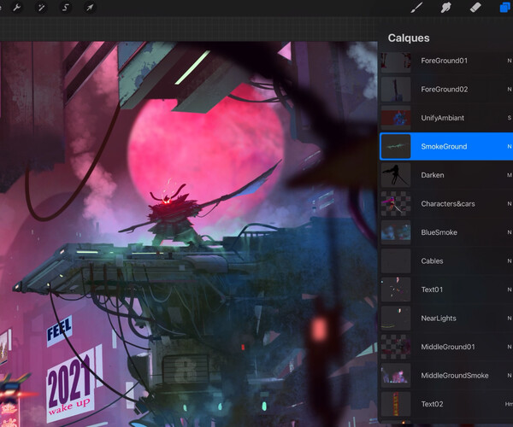This screenshot has height=427, width=513.
Task: Open ForeGround02 blend mode N
Action: [x=509, y=89]
